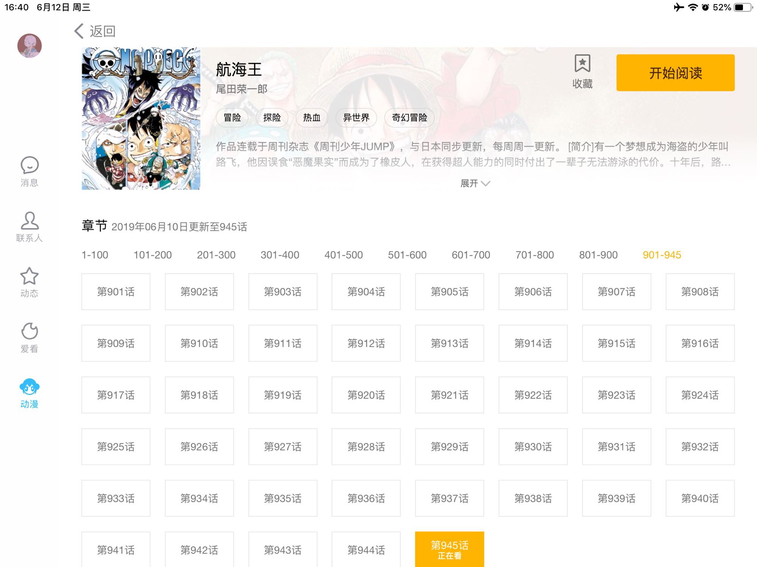Select the 动漫 anime sidebar icon

pyautogui.click(x=30, y=387)
